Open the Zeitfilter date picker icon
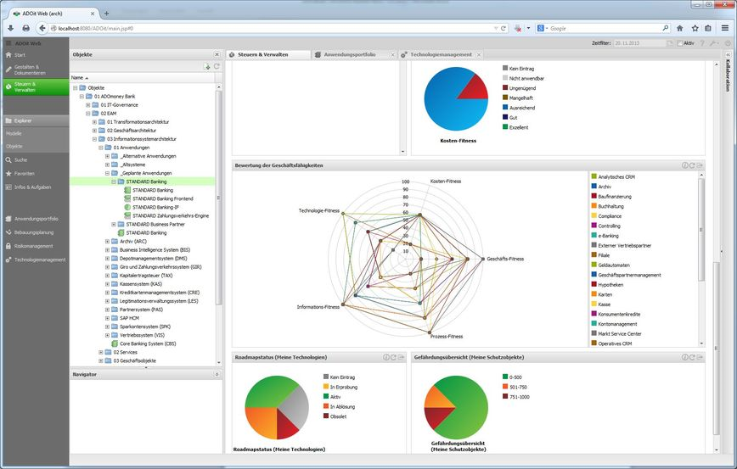Viewport: 737px width, 469px height. [669, 43]
